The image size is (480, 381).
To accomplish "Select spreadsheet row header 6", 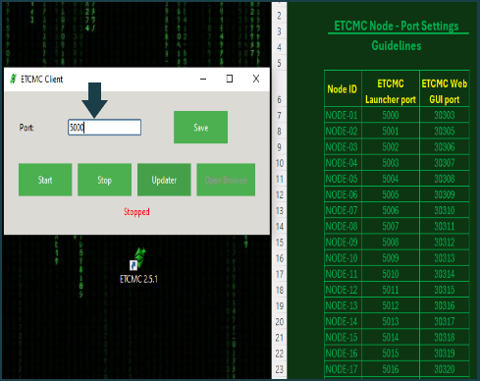I will coord(279,88).
